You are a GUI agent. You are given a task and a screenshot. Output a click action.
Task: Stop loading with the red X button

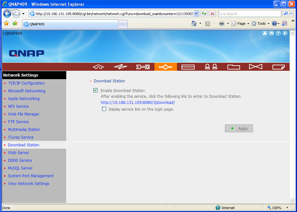tap(212, 14)
